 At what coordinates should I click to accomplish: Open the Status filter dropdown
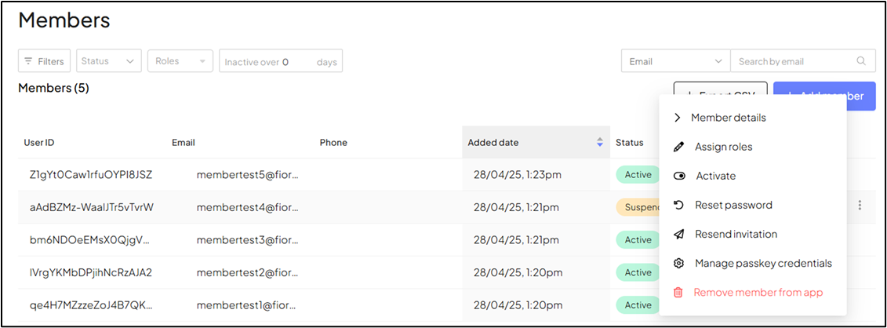(109, 61)
